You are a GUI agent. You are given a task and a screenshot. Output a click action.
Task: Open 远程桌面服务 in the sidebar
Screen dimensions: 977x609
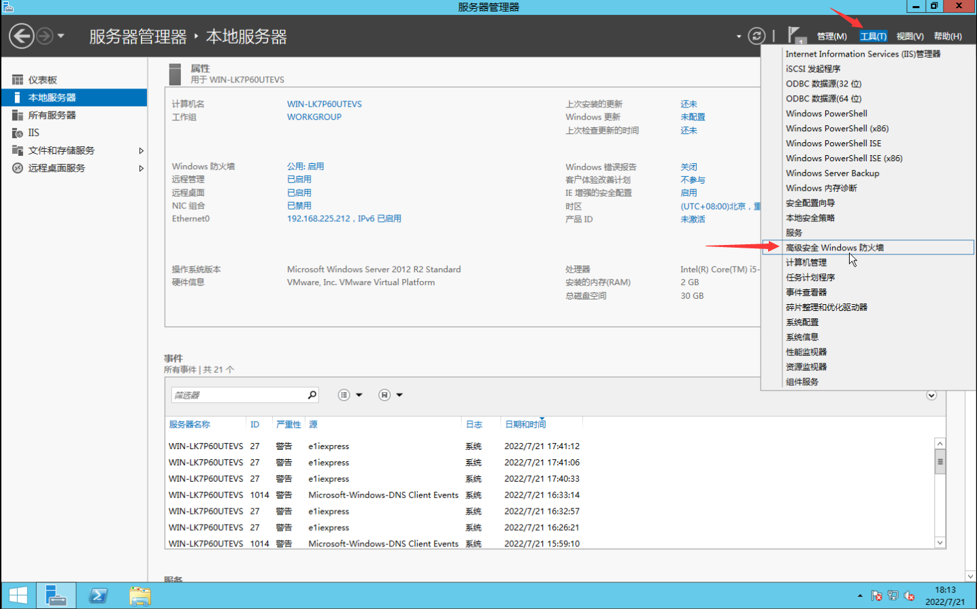click(x=73, y=169)
